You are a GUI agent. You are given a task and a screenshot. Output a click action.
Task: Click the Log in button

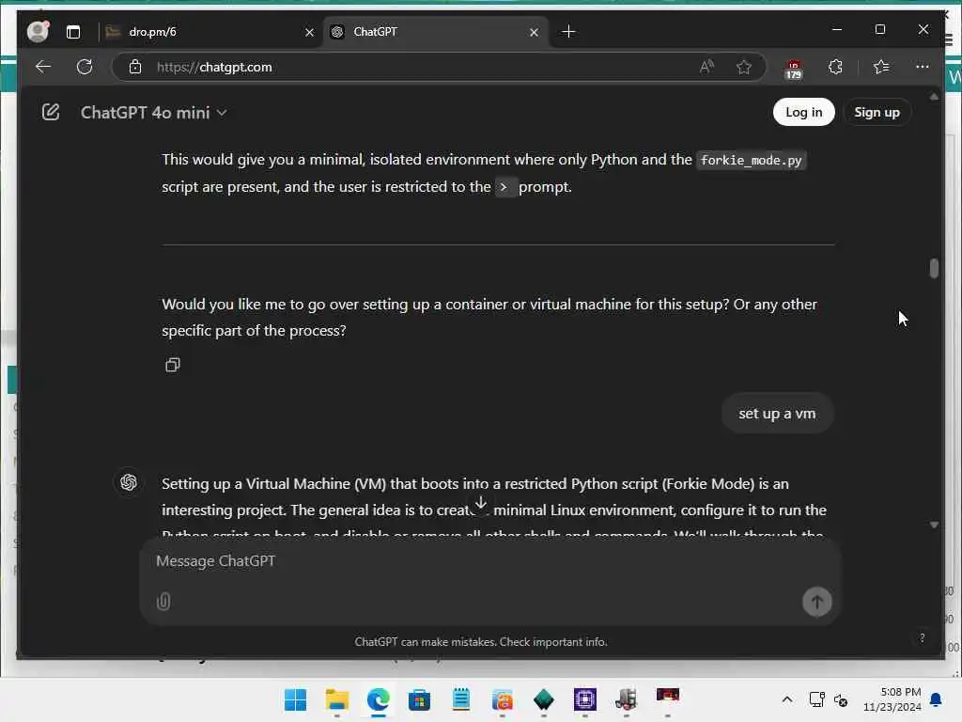pyautogui.click(x=803, y=113)
